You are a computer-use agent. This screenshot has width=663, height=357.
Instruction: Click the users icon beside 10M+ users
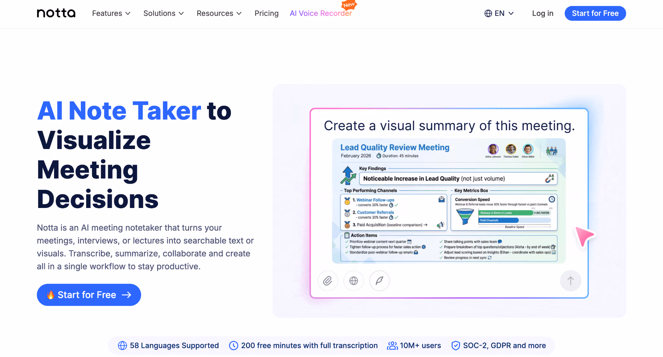coord(392,346)
